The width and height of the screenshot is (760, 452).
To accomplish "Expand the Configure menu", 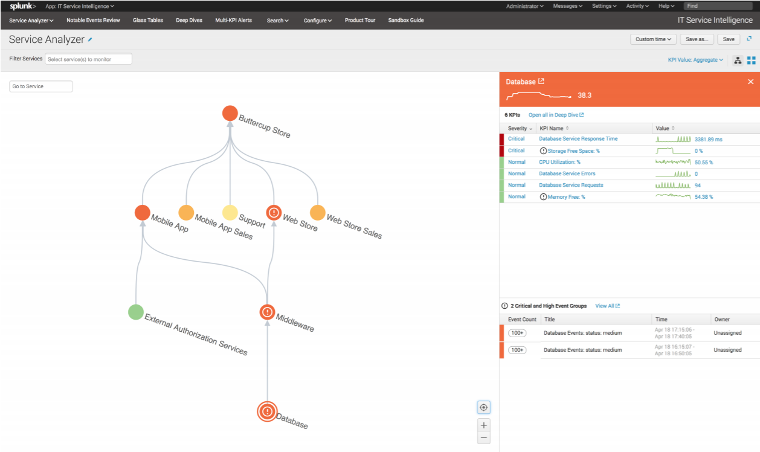I will point(317,20).
